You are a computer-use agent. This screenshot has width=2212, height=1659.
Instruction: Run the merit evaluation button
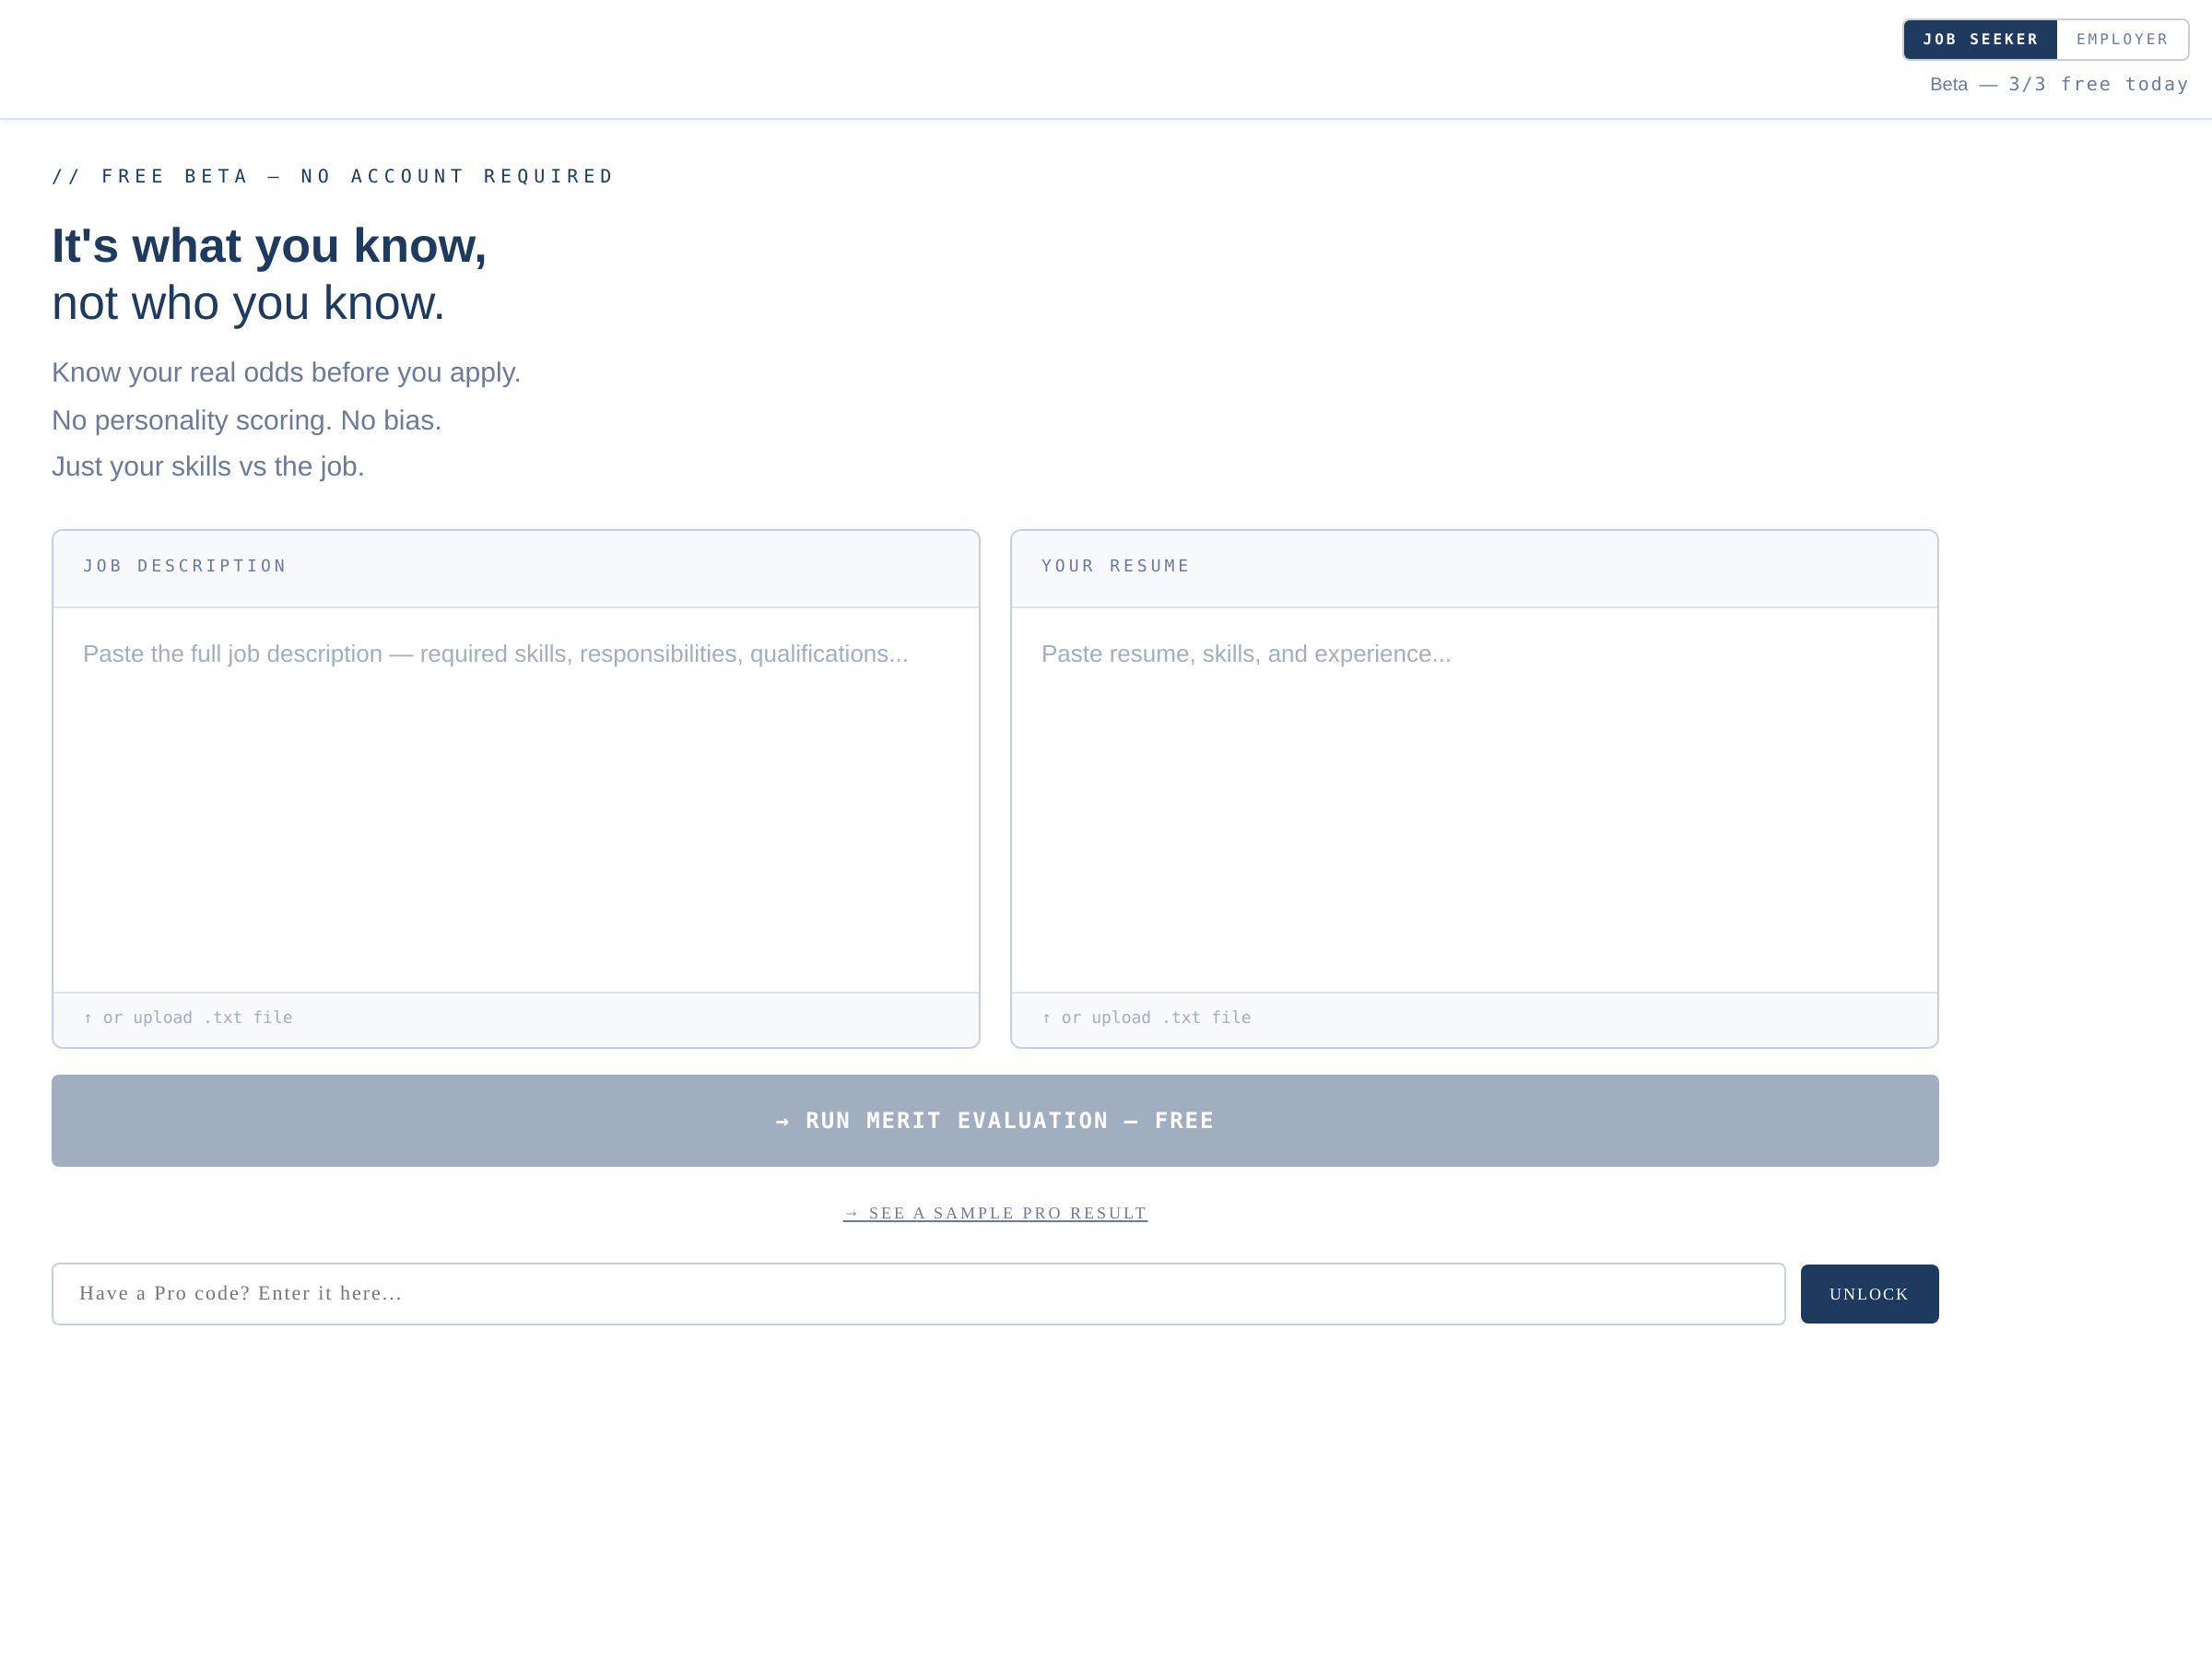tap(995, 1121)
